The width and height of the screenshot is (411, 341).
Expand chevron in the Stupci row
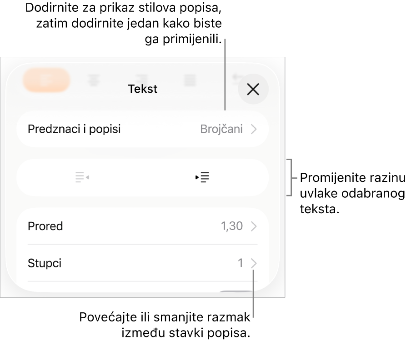click(x=254, y=263)
